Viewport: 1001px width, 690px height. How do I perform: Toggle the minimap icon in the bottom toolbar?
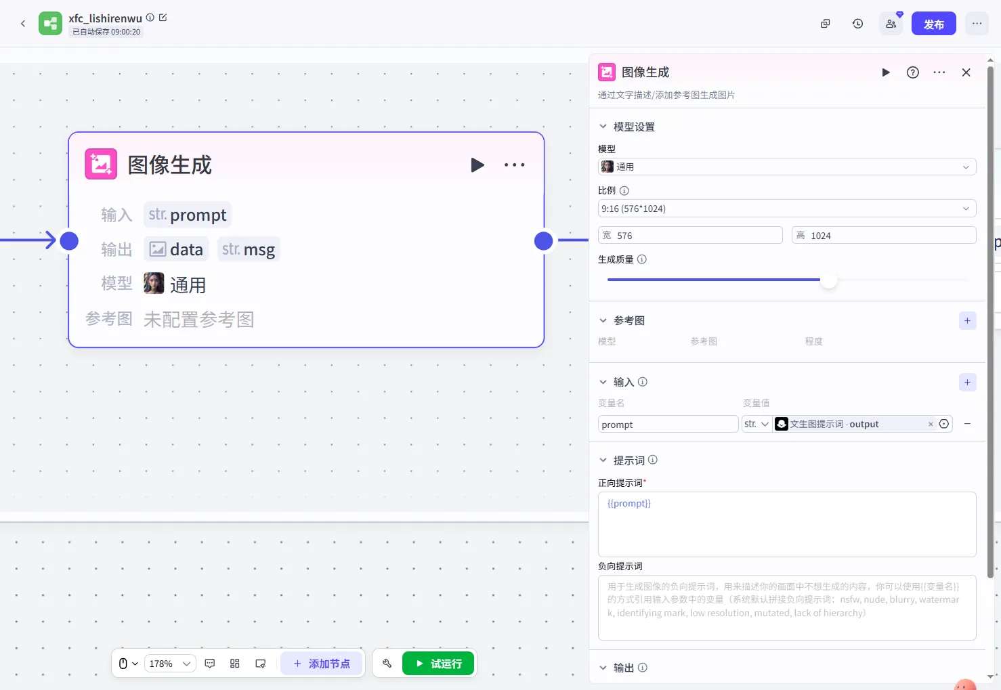coord(261,664)
